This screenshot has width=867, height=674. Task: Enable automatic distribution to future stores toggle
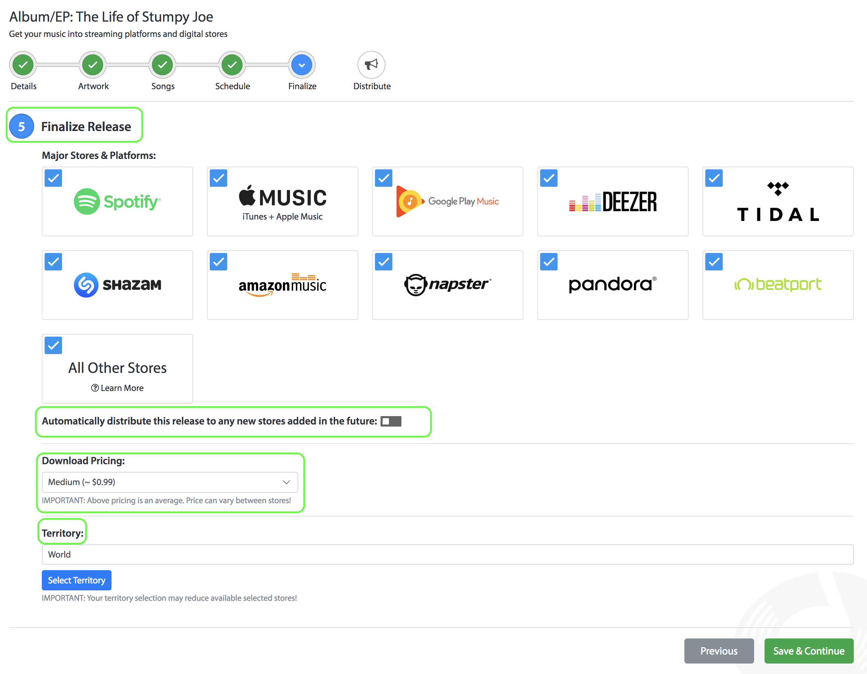391,421
